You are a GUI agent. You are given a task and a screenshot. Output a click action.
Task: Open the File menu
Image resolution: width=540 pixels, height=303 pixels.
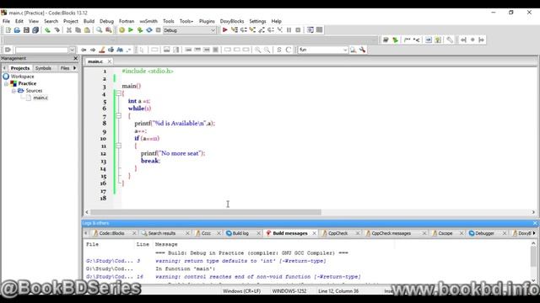(x=6, y=21)
